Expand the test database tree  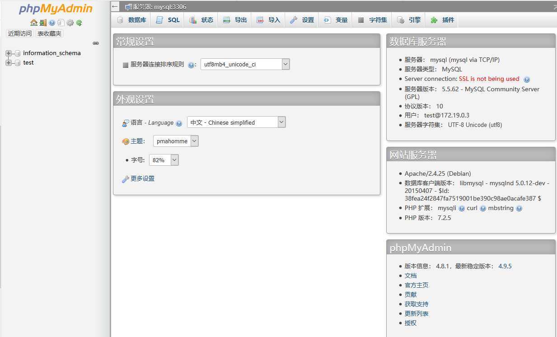click(8, 63)
